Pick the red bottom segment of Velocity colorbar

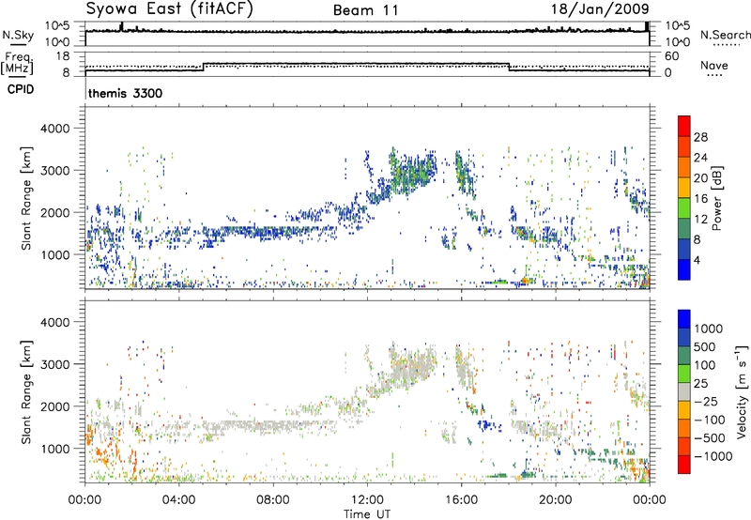pos(684,465)
